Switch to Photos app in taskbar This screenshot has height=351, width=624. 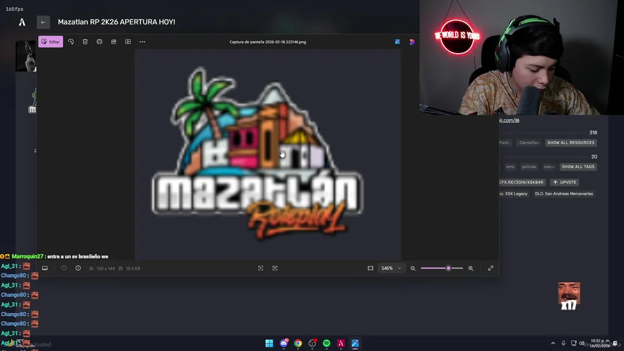(x=355, y=343)
